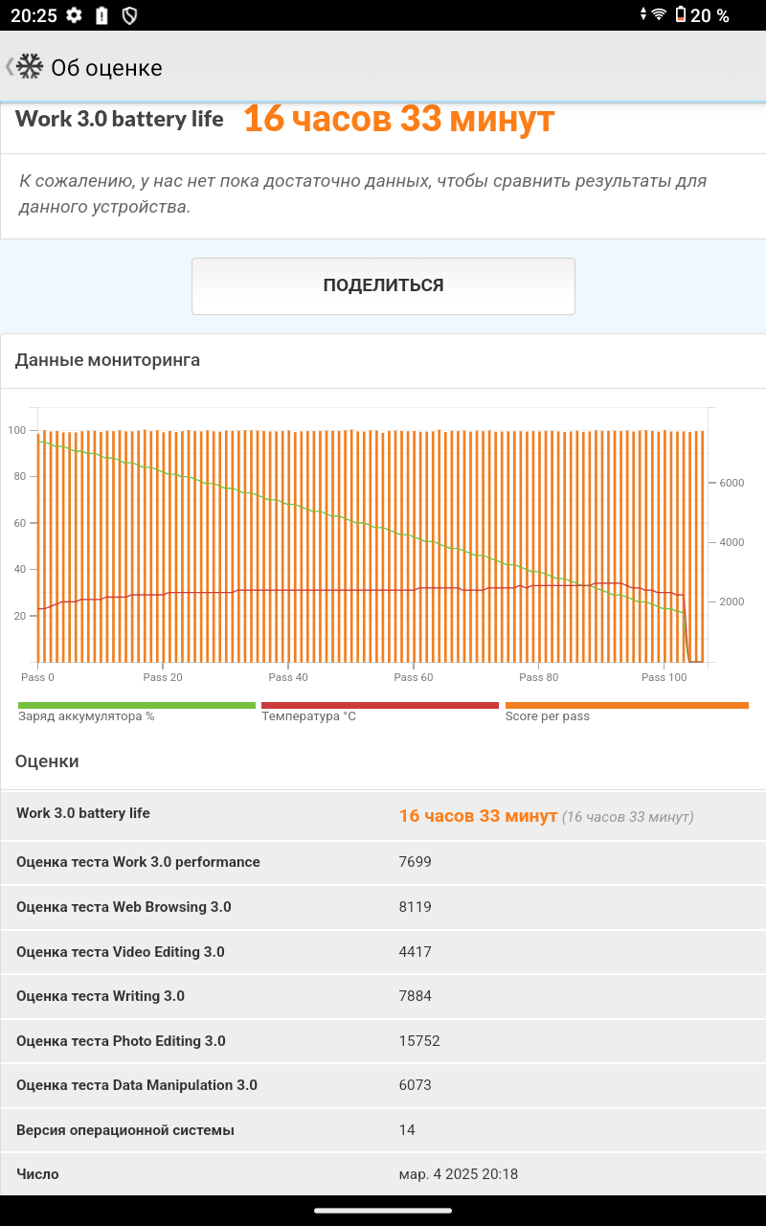Screen dimensions: 766x1226
Task: Tap the Pass 60 chart axis marker
Action: [413, 677]
